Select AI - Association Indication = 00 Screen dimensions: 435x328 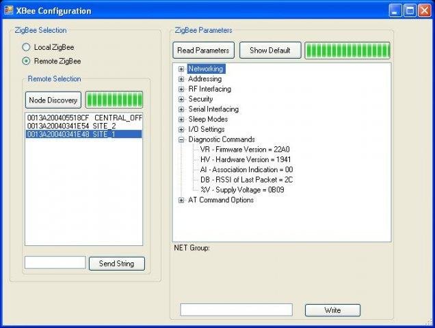(247, 169)
